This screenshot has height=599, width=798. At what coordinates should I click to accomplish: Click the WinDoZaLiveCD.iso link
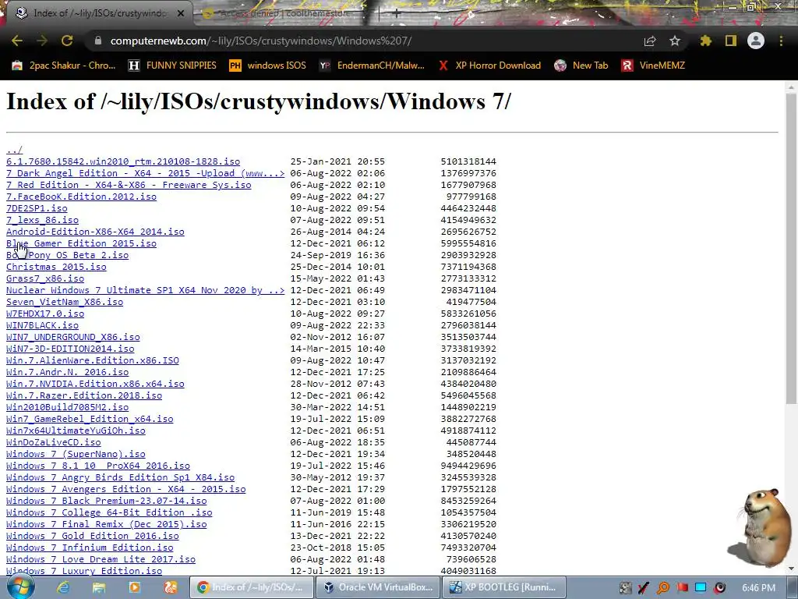pyautogui.click(x=54, y=443)
